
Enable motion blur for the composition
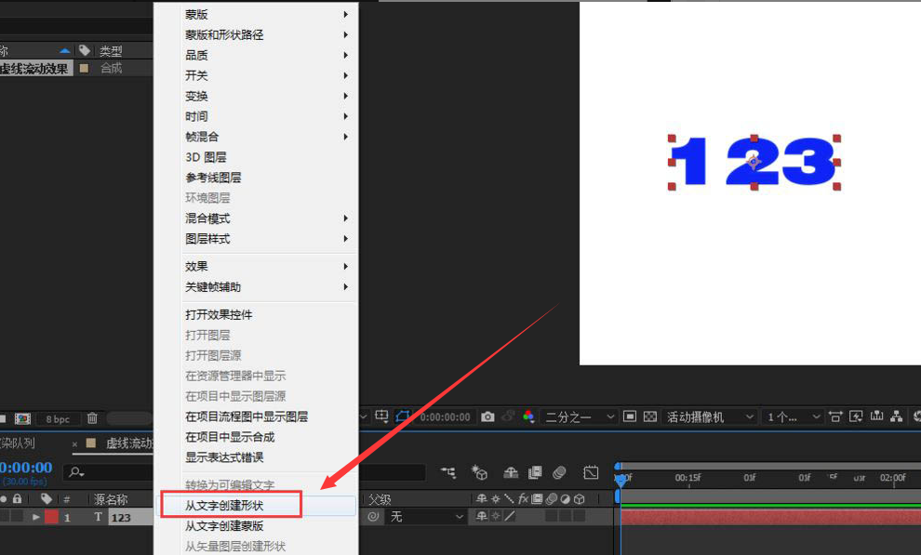point(558,472)
